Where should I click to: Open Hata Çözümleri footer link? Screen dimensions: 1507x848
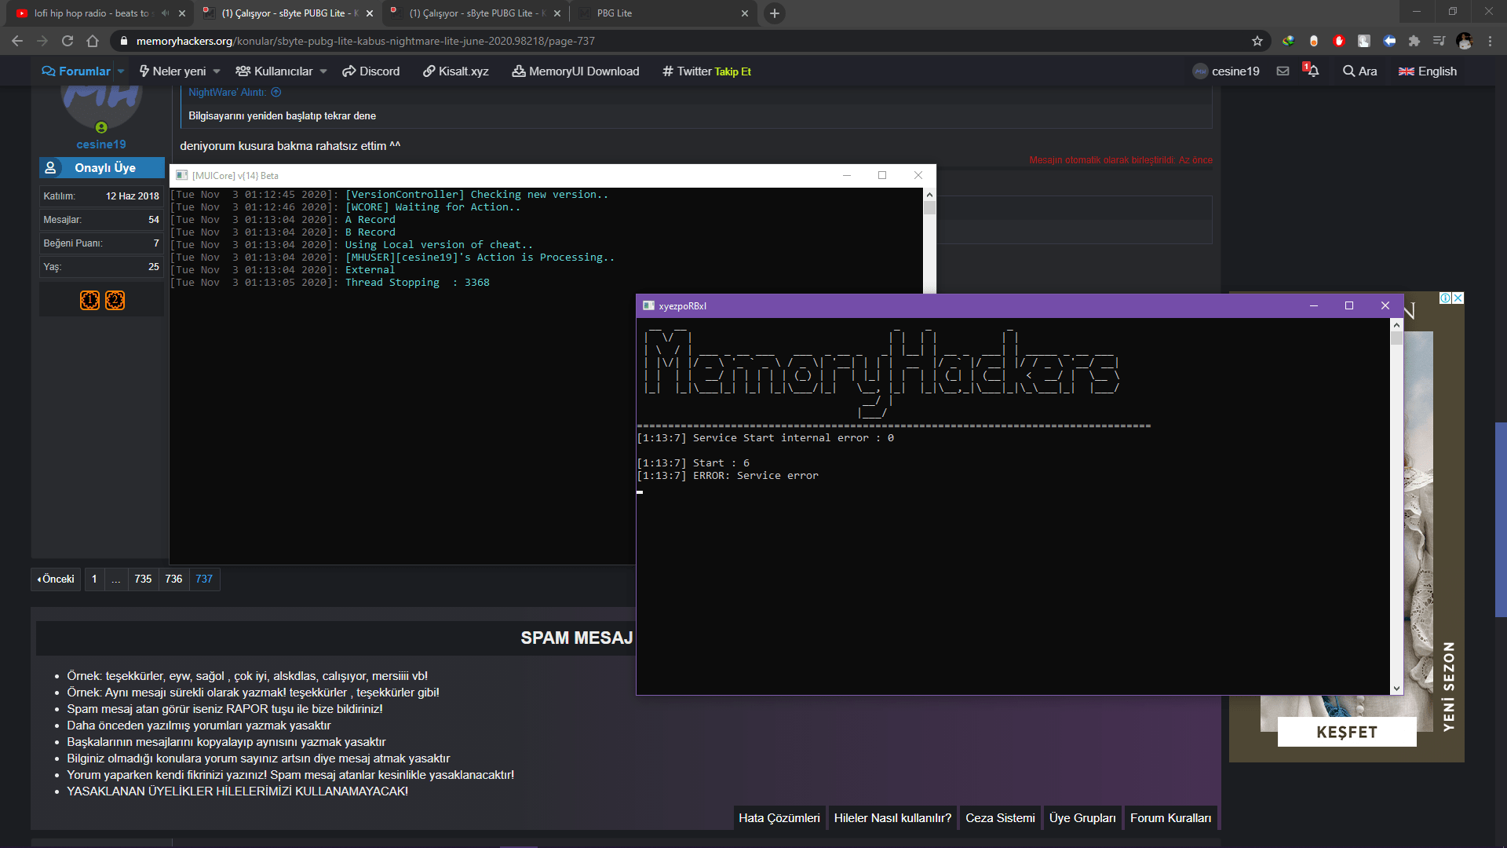point(779,818)
